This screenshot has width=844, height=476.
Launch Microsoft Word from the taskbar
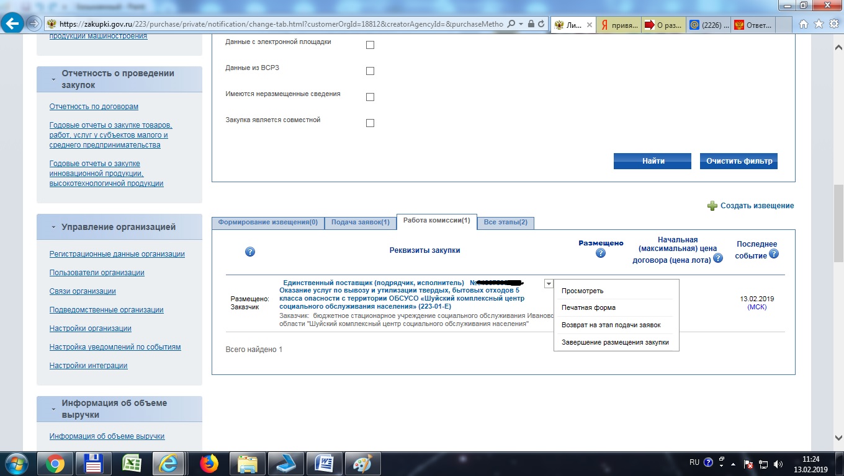point(325,463)
